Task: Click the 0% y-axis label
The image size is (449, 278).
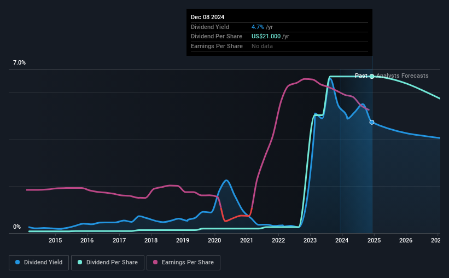Action: coord(17,227)
